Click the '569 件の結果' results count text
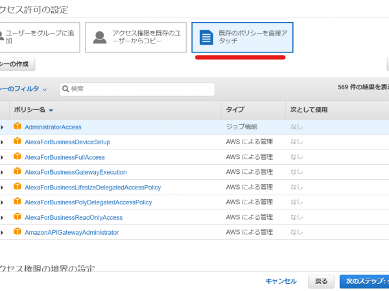The image size is (389, 291). tap(363, 87)
